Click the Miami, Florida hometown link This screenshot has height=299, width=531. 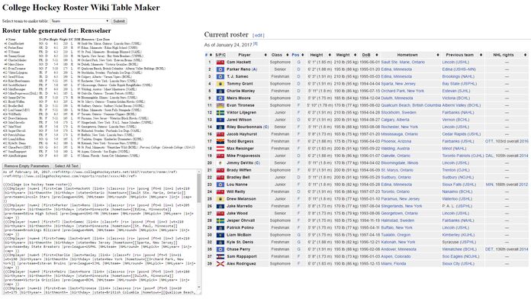point(393,264)
